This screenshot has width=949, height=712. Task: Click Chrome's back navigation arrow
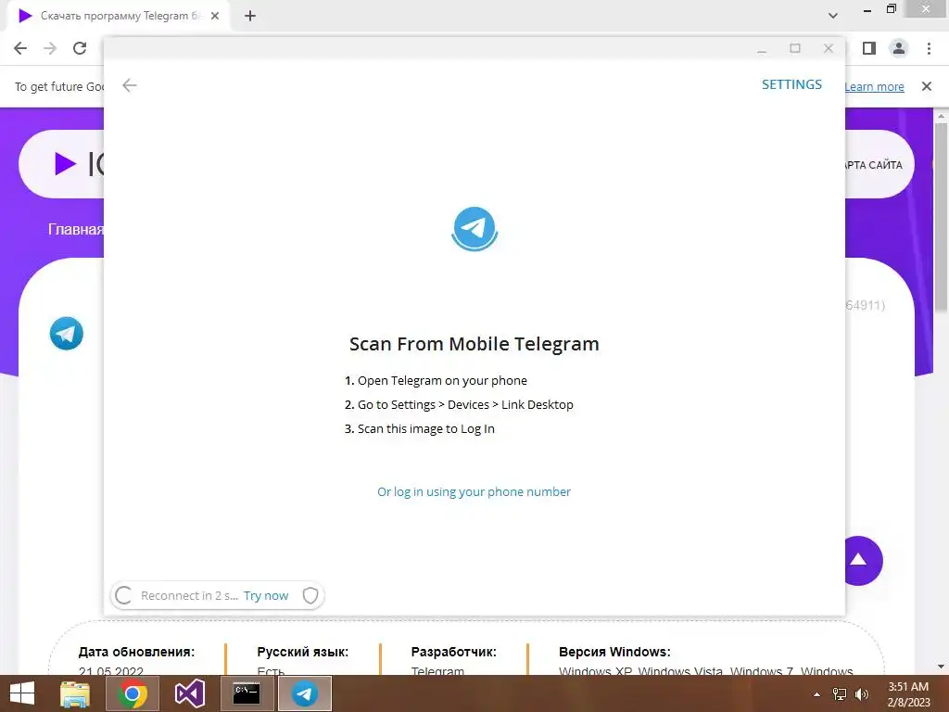pyautogui.click(x=20, y=48)
